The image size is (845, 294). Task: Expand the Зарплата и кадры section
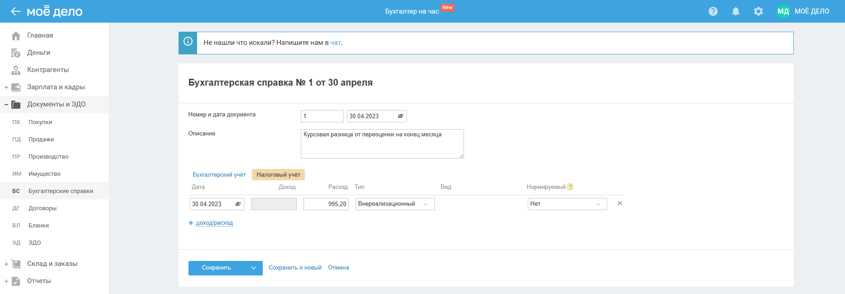[x=6, y=87]
